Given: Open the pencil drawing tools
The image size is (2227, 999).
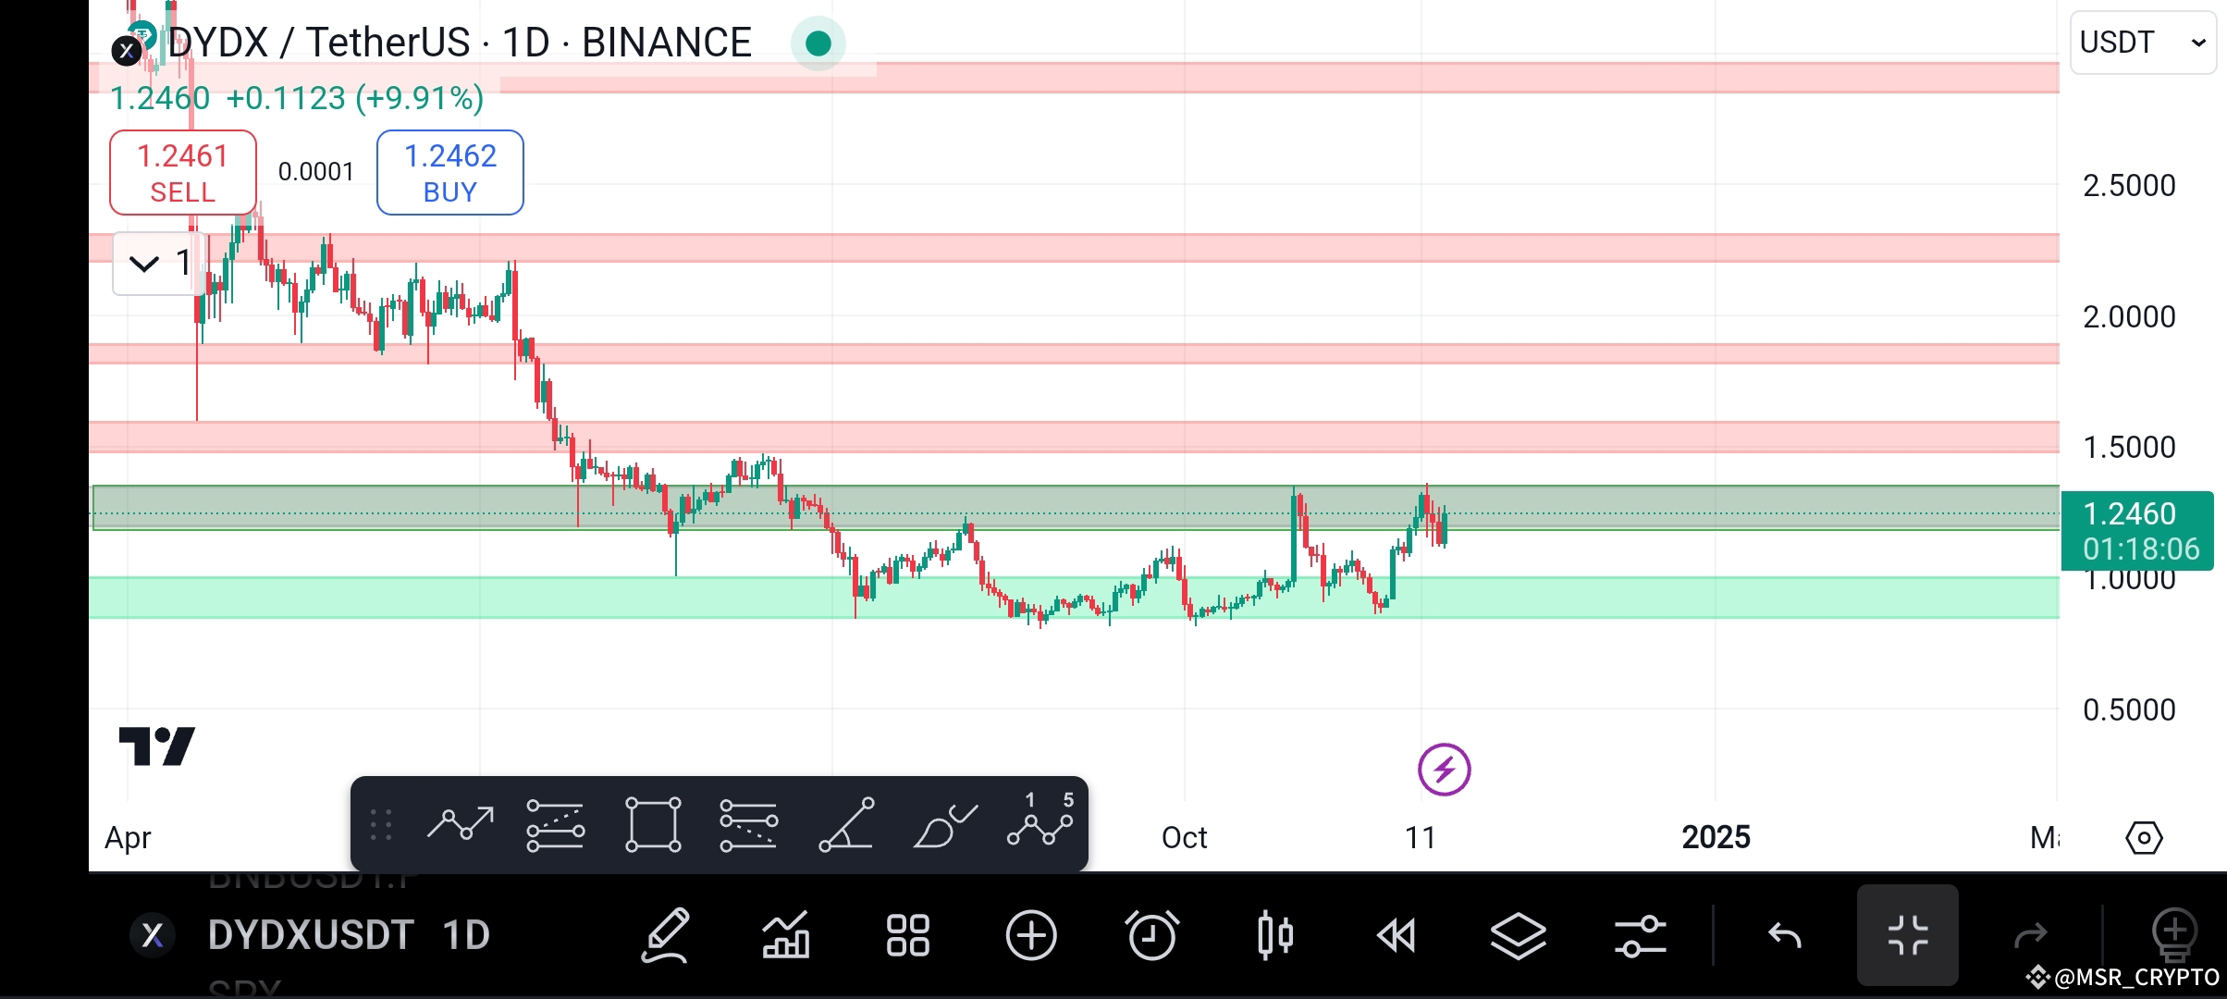Looking at the screenshot, I should [x=666, y=935].
